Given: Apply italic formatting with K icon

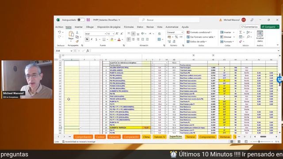Looking at the screenshot, I should 92,39.
